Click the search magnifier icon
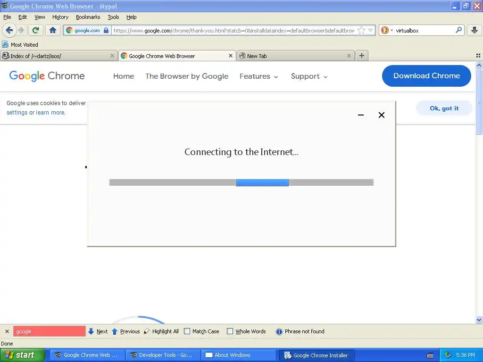Screen dimensions: 483x362 point(458,30)
